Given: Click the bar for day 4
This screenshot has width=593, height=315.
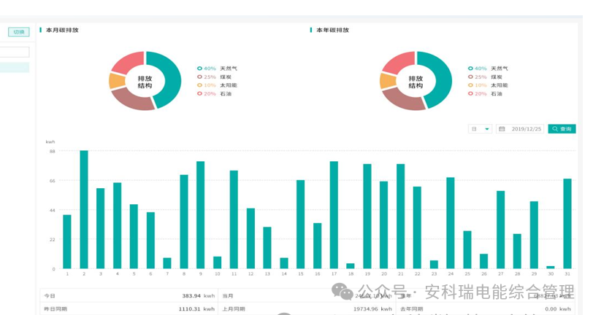Looking at the screenshot, I should pyautogui.click(x=118, y=226).
